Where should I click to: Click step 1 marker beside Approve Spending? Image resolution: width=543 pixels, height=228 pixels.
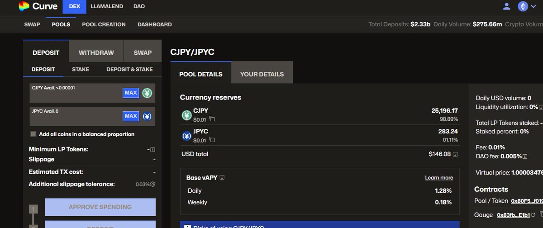coord(33,209)
